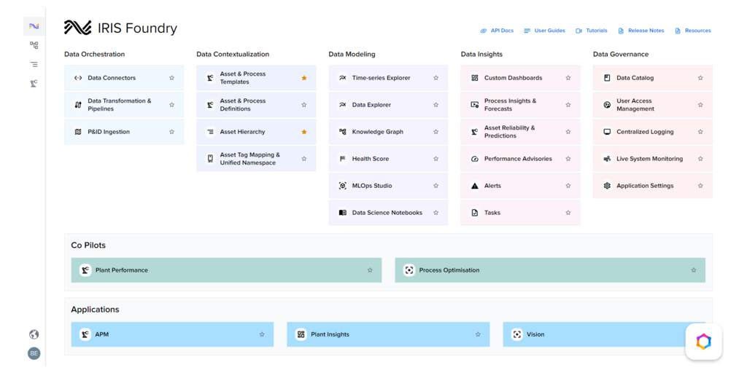Click the IRIS Foundry logo
The height and width of the screenshot is (373, 747).
click(121, 28)
